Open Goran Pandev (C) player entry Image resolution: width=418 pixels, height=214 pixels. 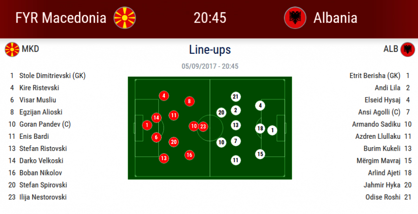pos(45,124)
